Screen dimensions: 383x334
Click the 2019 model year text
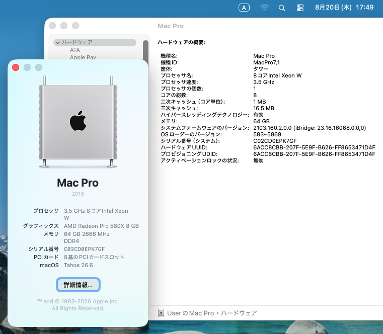click(x=78, y=194)
